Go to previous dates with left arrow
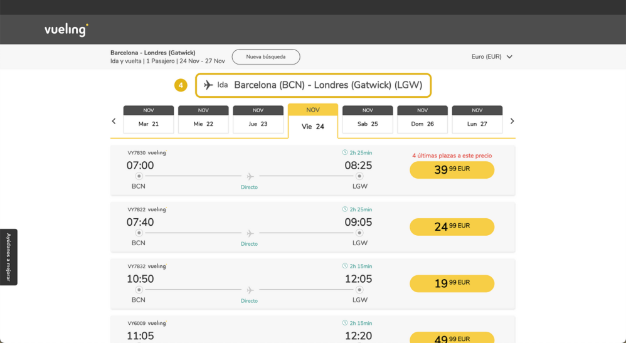Viewport: 626px width, 343px height. click(114, 121)
